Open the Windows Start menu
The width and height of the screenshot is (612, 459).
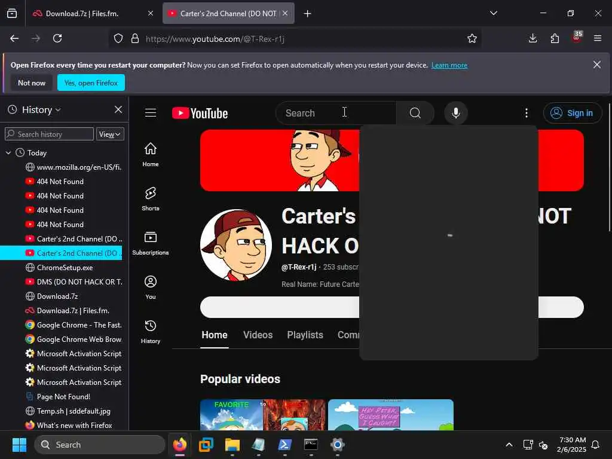click(19, 445)
